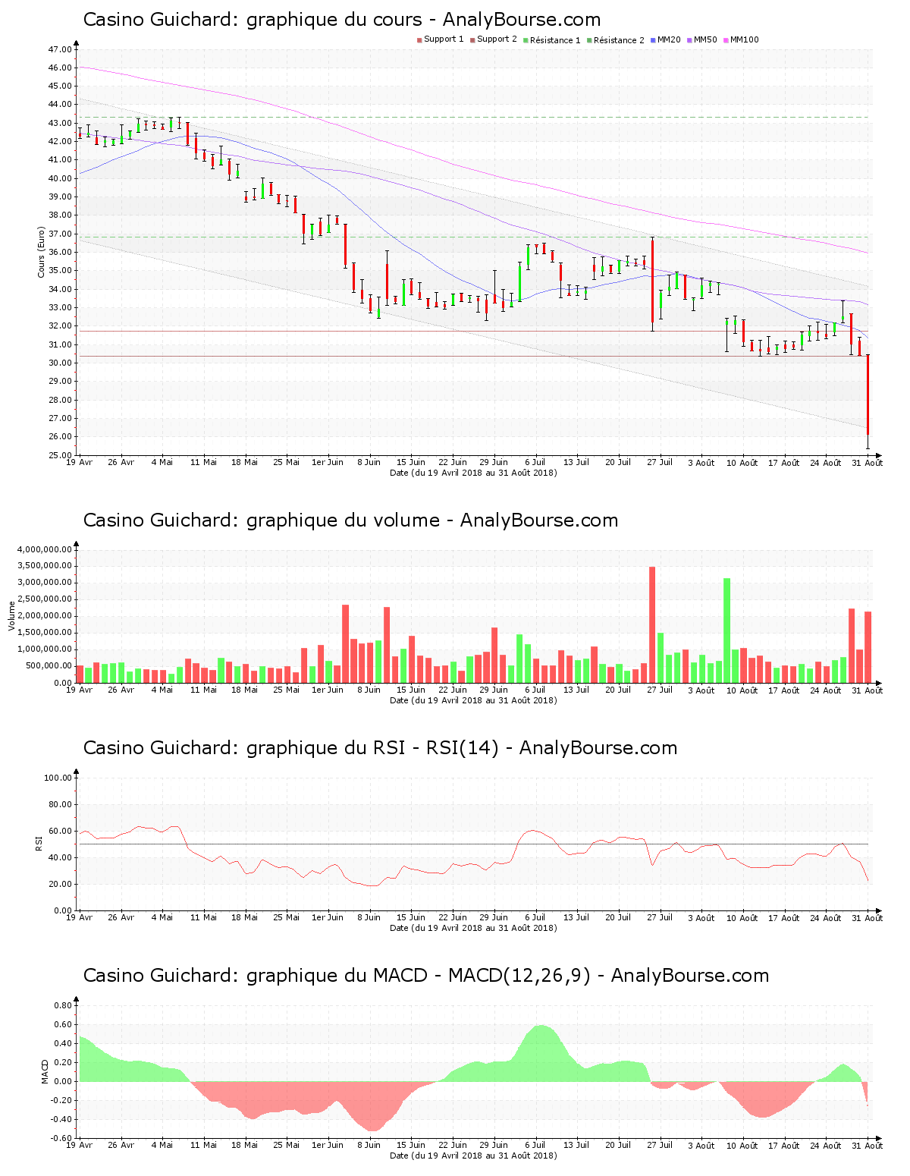Click the 'Volume' vertical axis label
The width and height of the screenshot is (910, 1176).
[11, 615]
